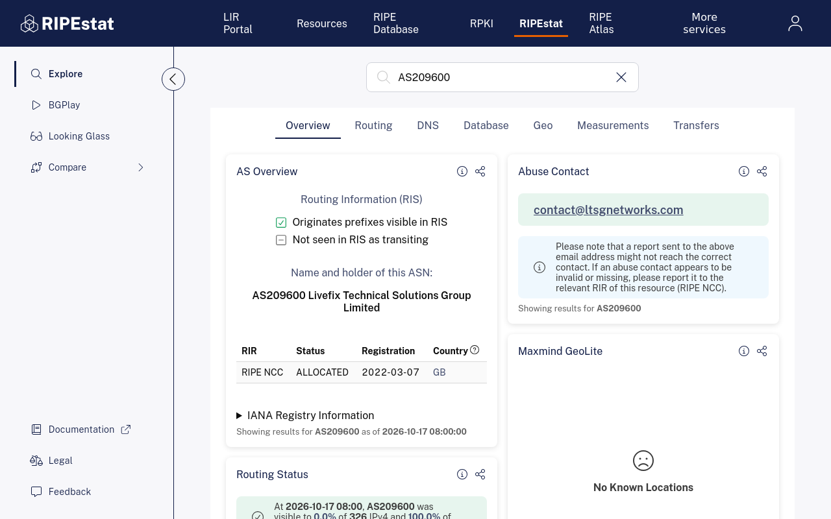831x519 pixels.
Task: Toggle the Originates prefixes visible in RIS checkbox
Action: (281, 223)
